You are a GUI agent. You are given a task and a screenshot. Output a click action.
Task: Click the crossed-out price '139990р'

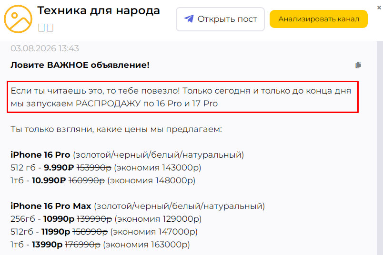(x=94, y=219)
